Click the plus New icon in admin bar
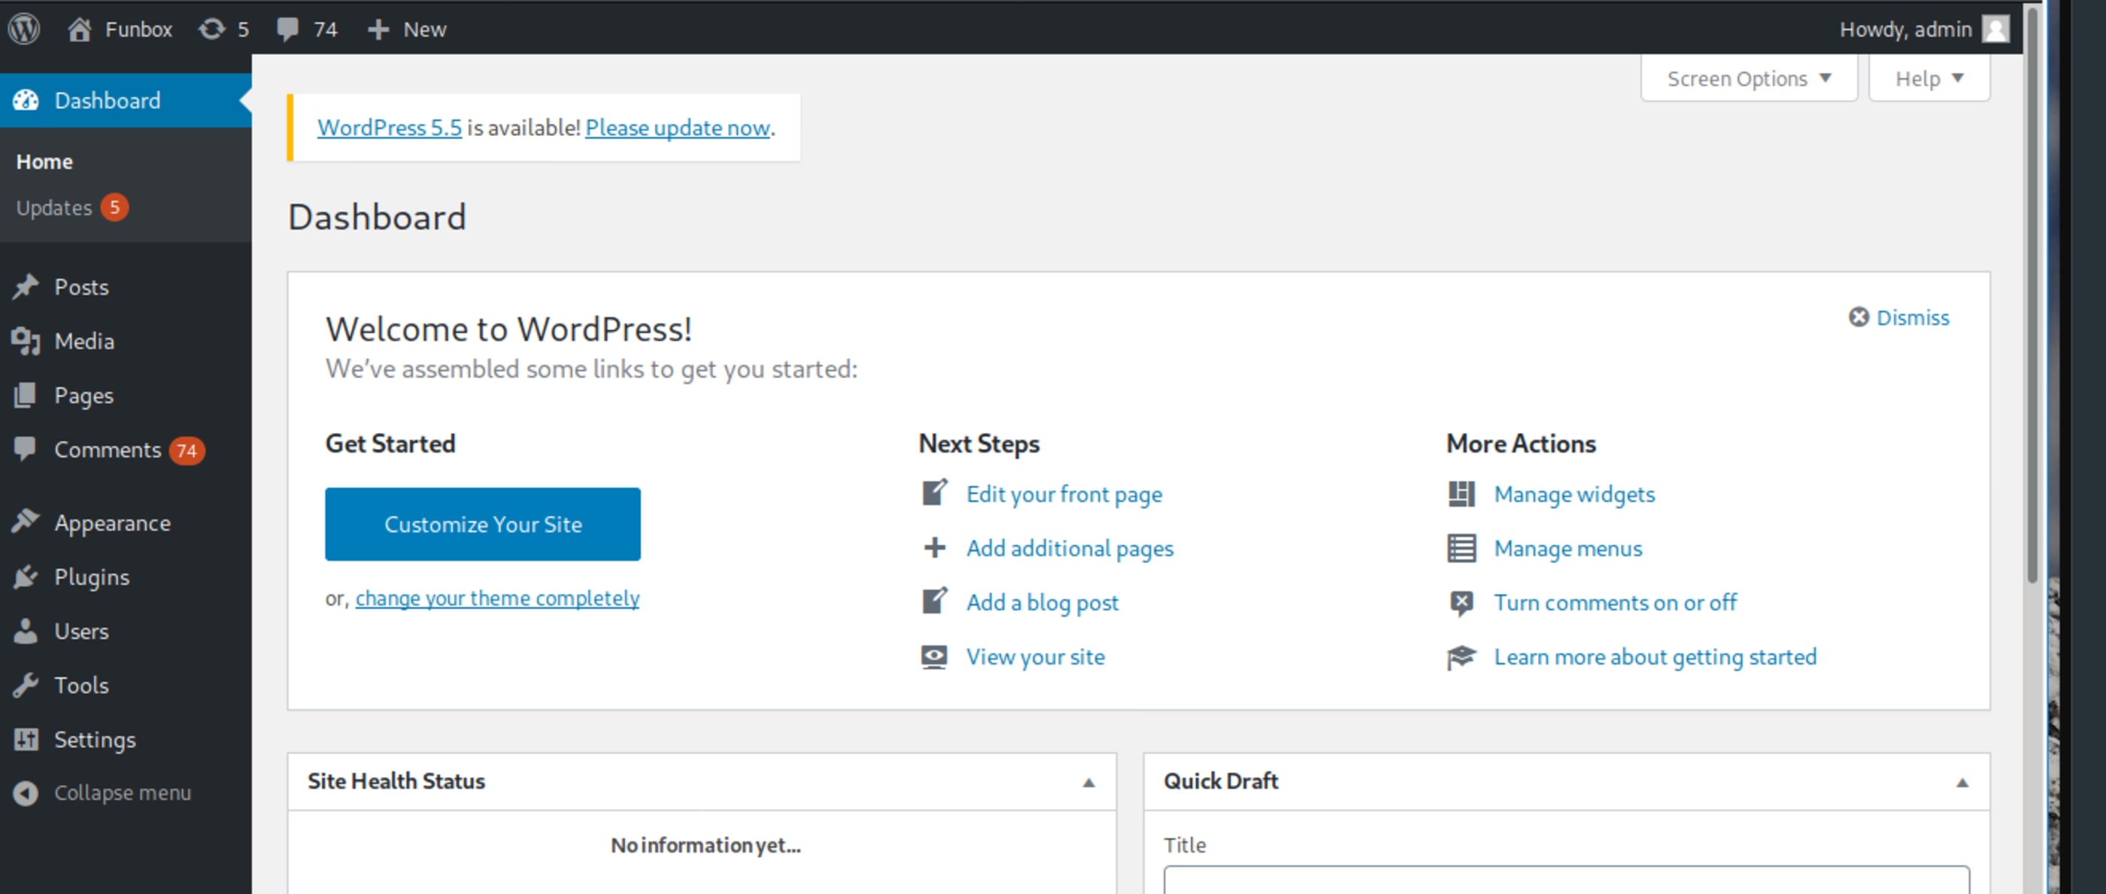The width and height of the screenshot is (2106, 894). click(378, 29)
